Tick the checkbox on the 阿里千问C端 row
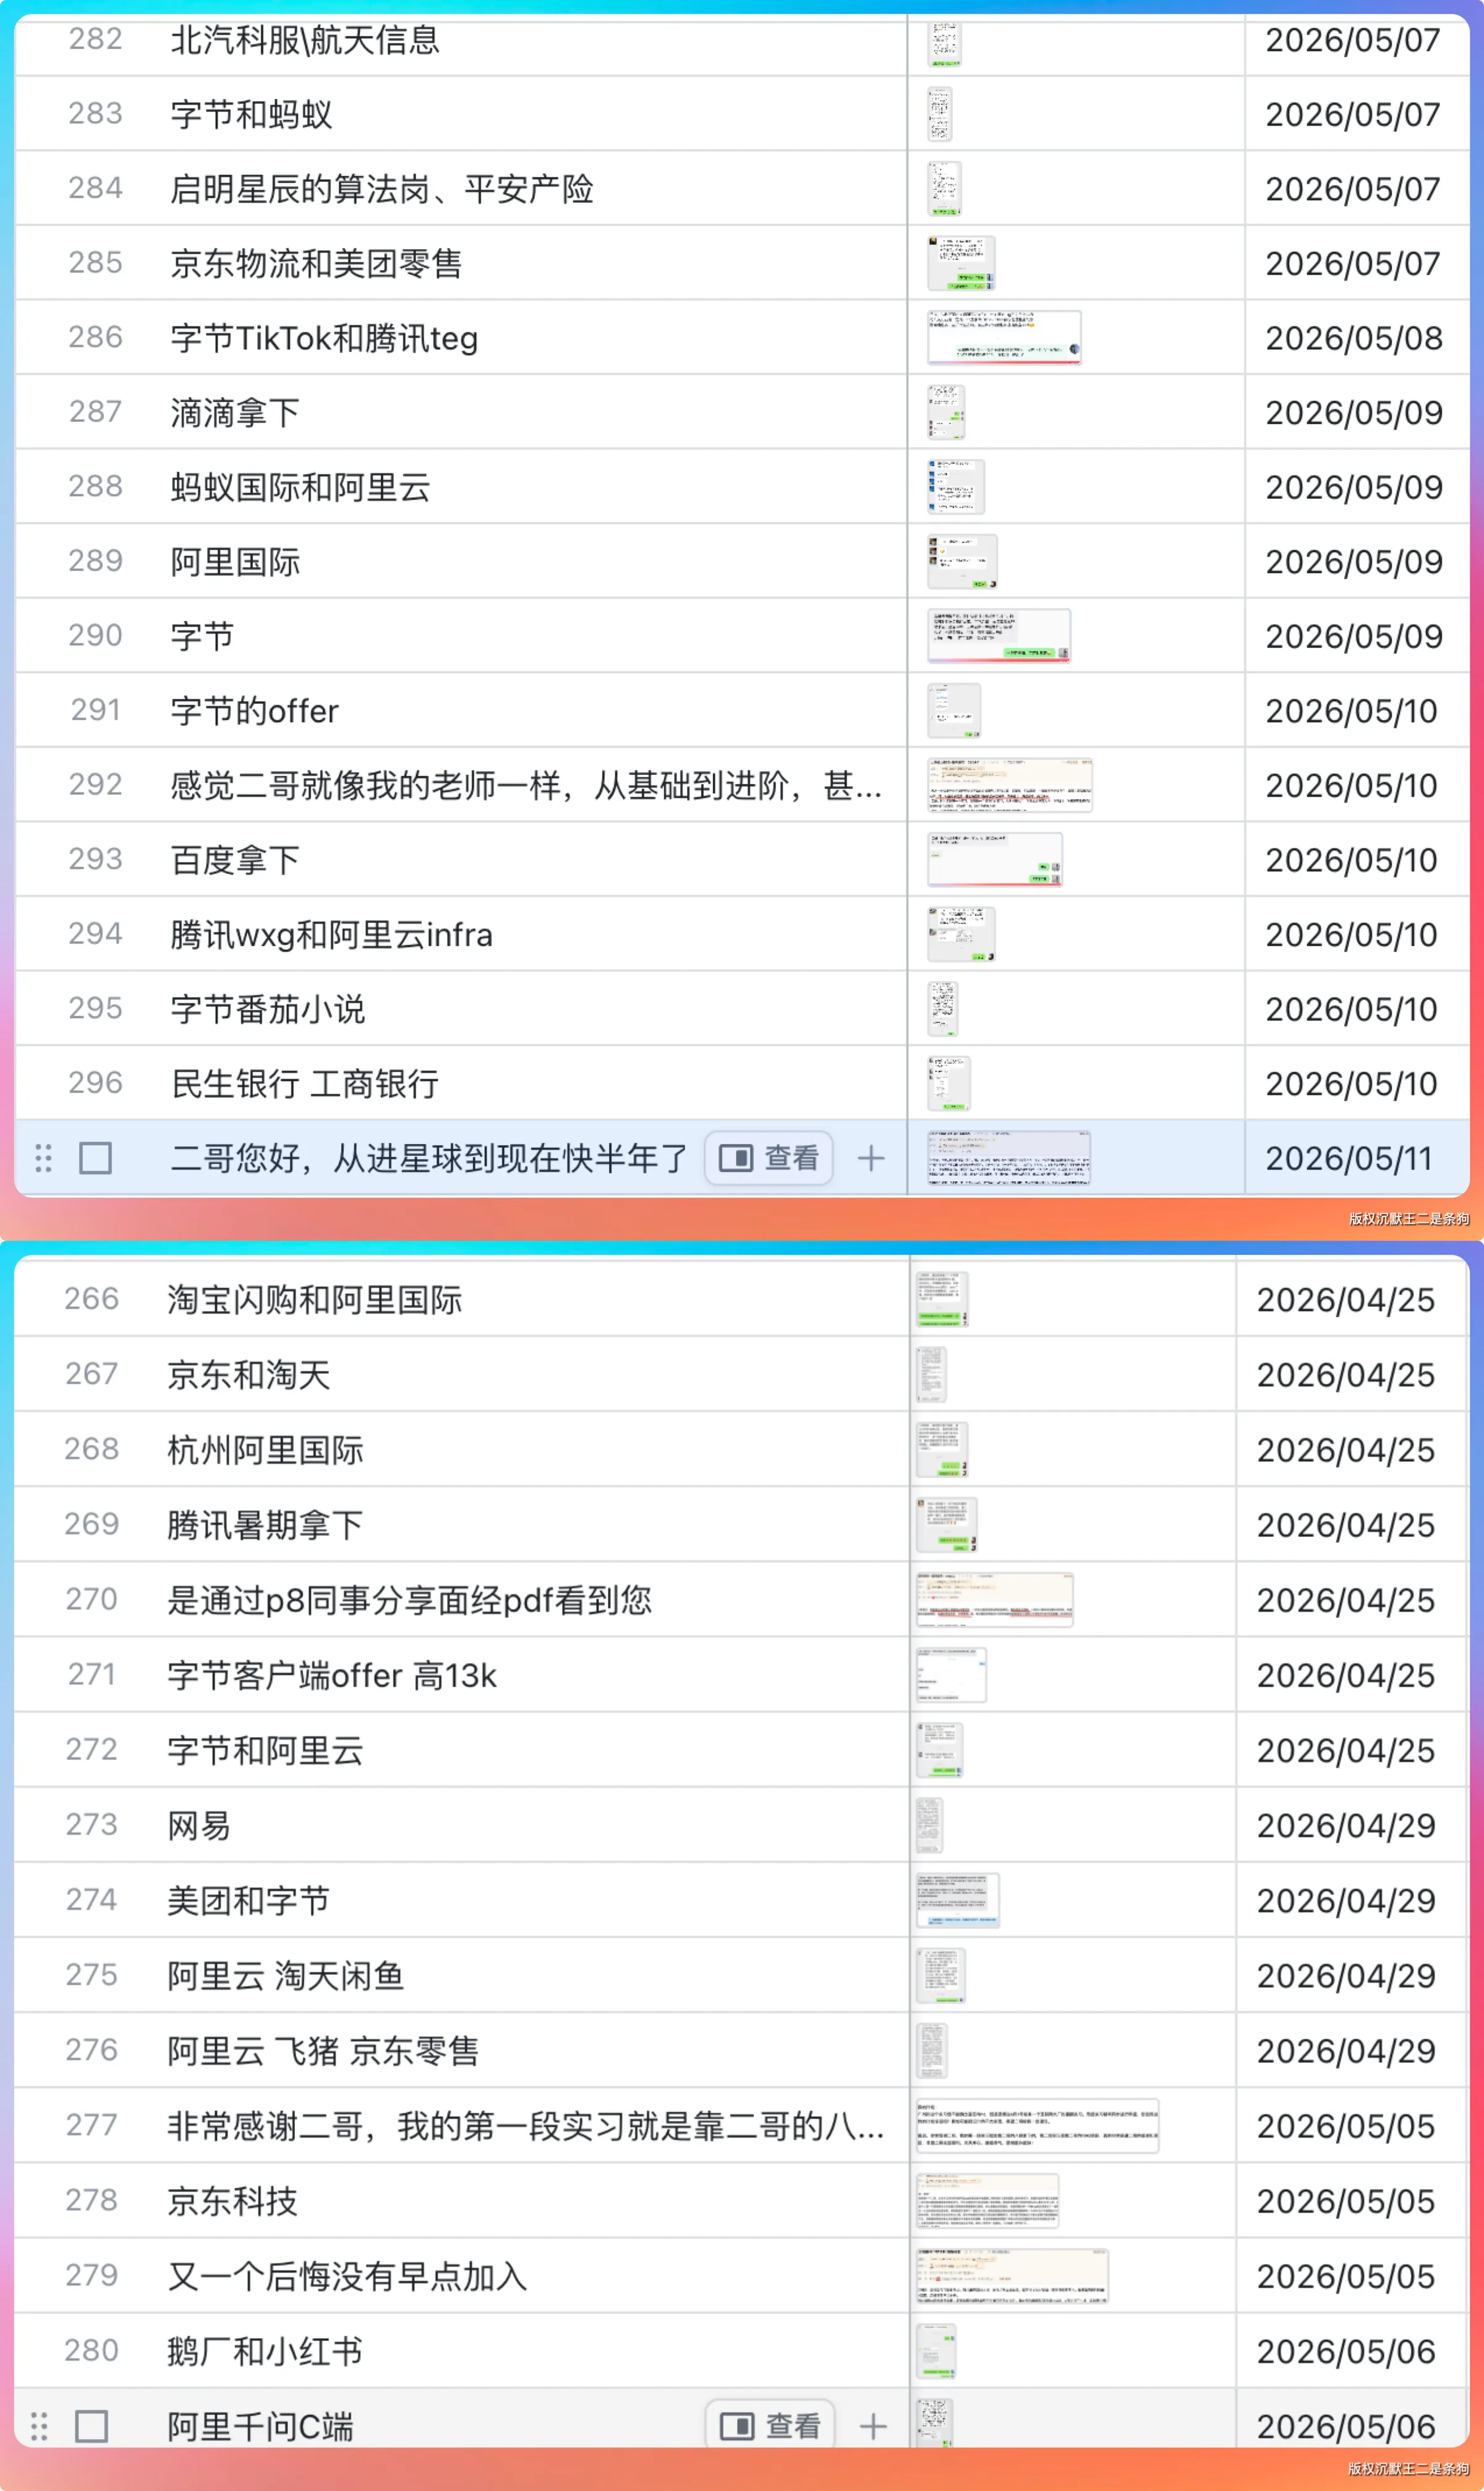Image resolution: width=1484 pixels, height=2491 pixels. click(92, 2426)
